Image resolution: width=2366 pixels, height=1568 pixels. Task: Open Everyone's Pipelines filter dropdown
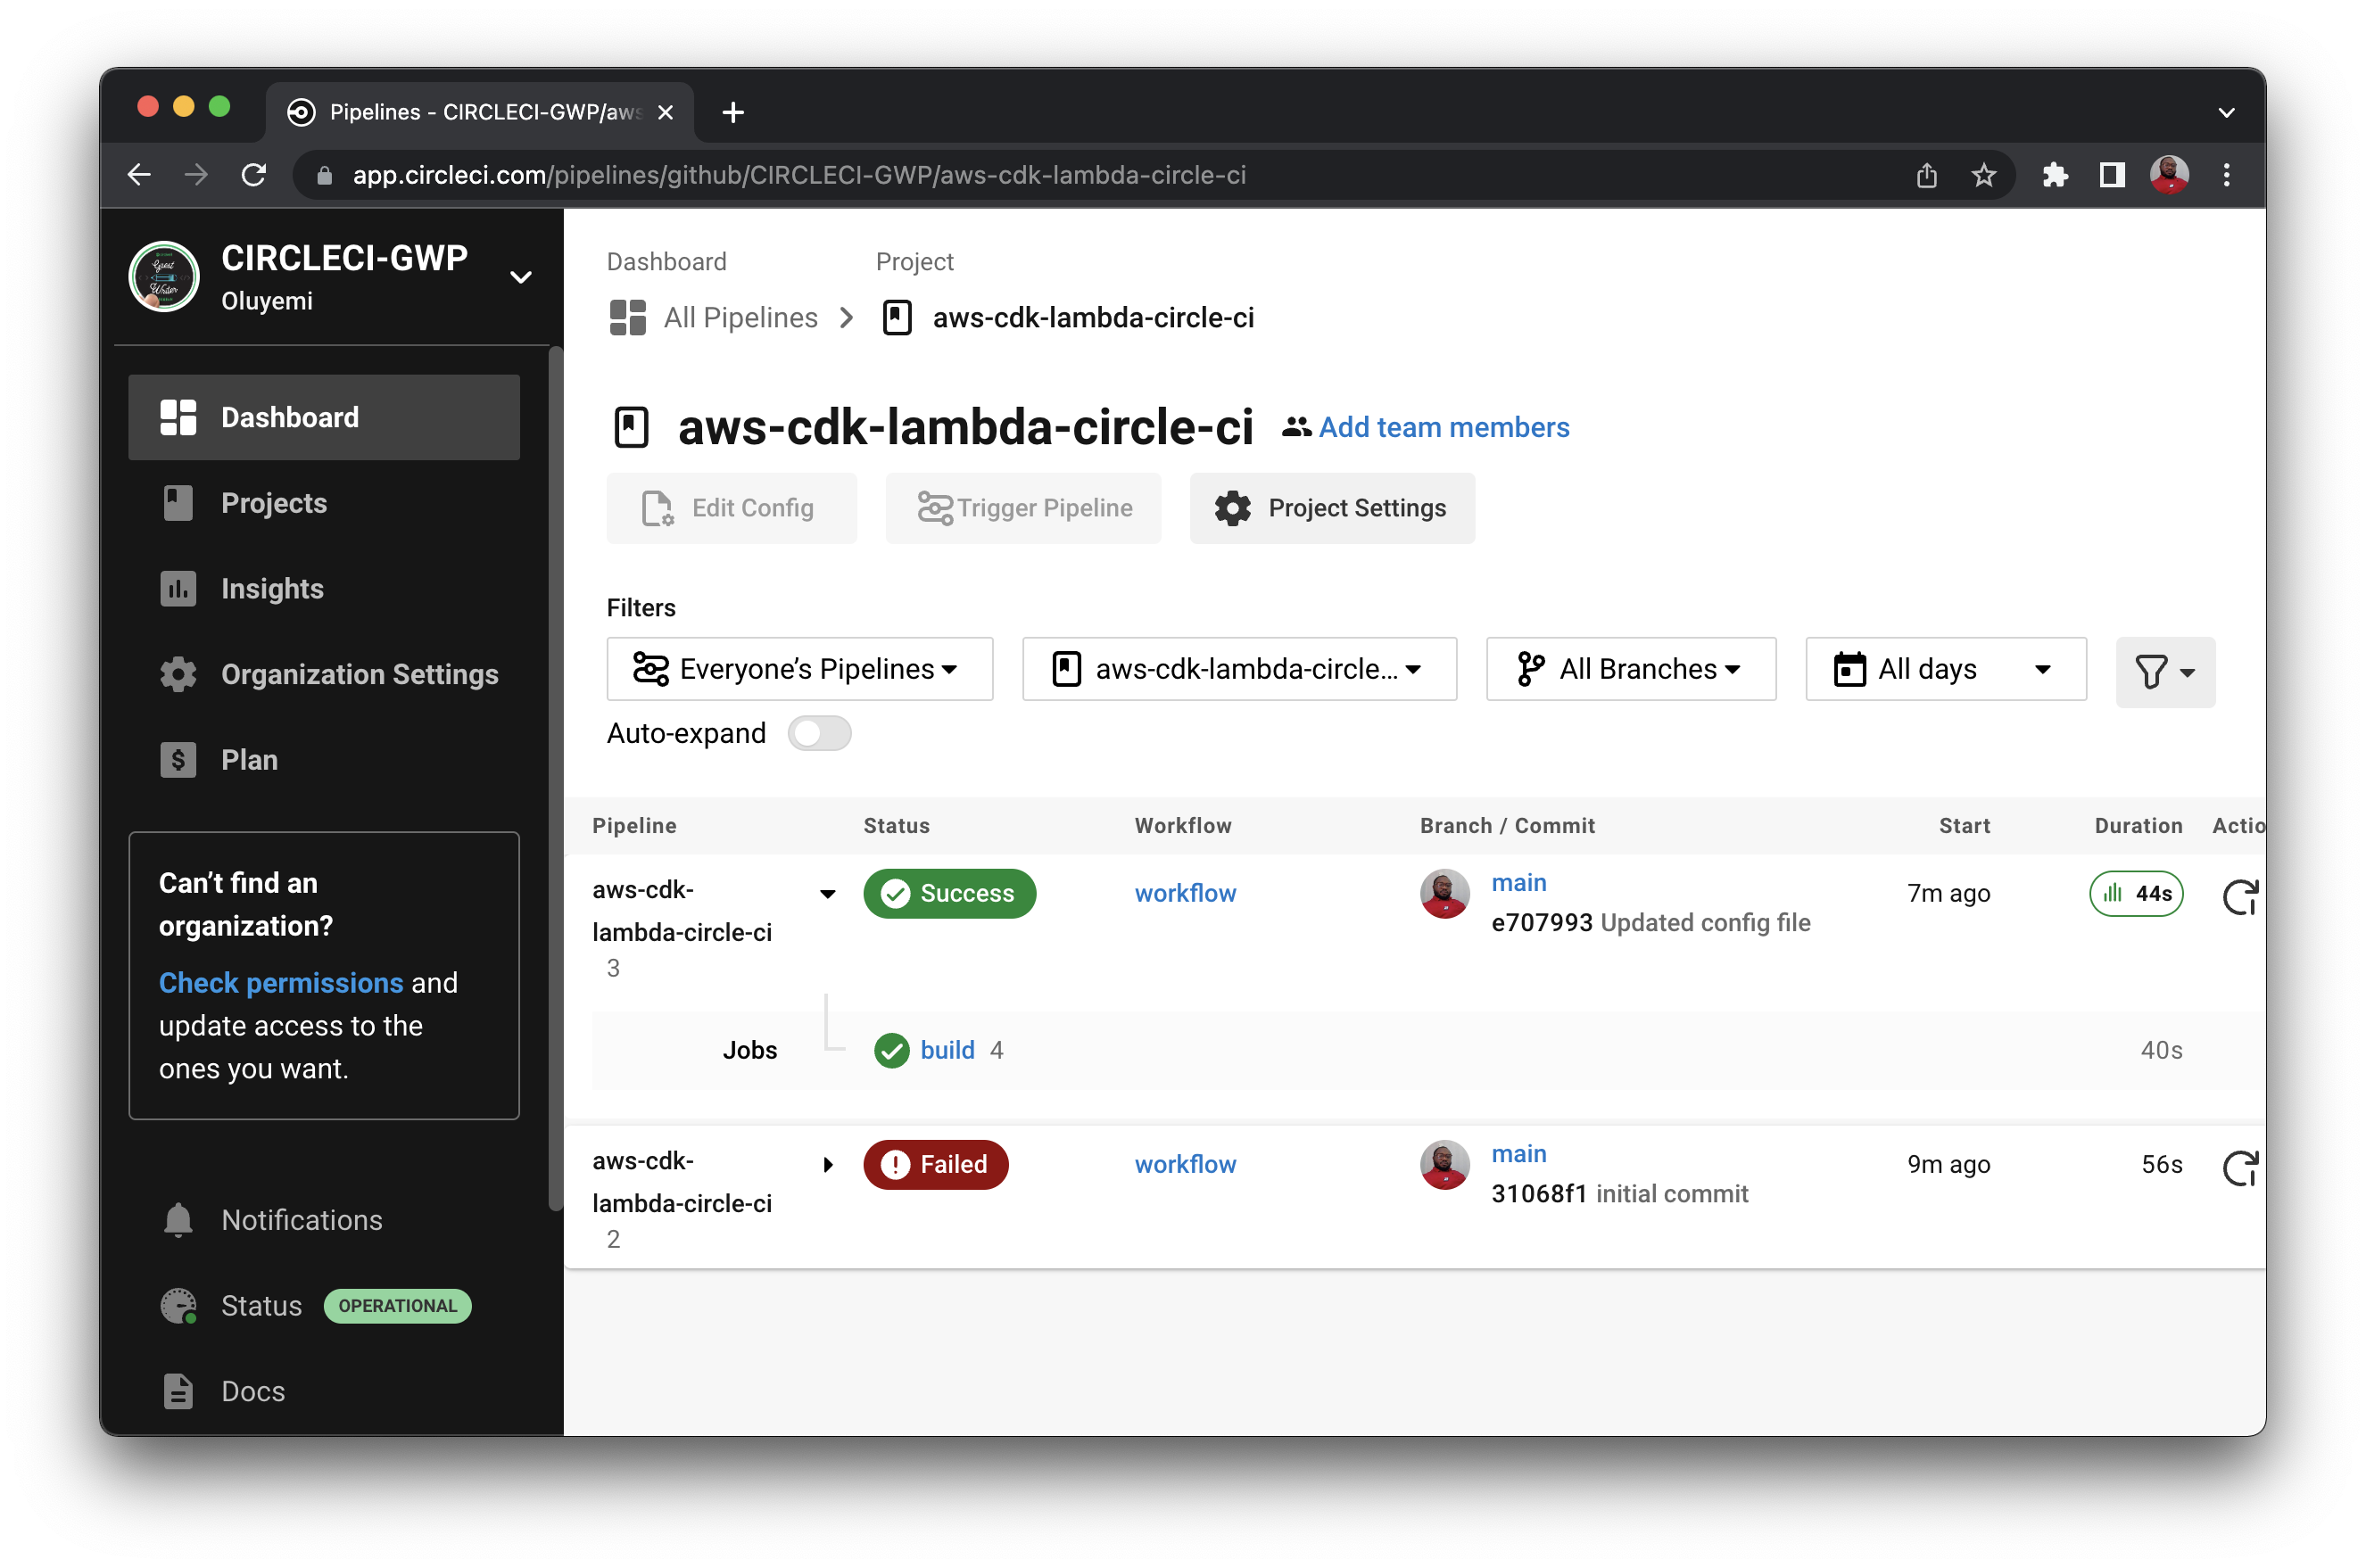(x=799, y=669)
